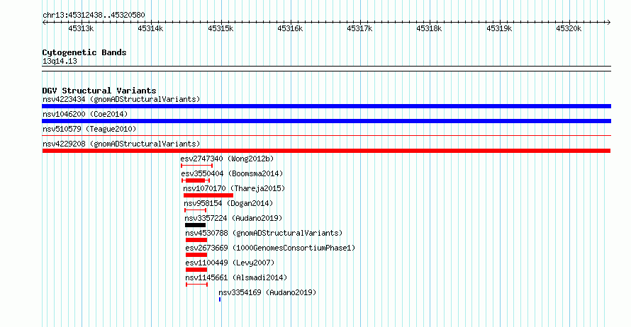Open nsv3354169 (Audano2019) label
The height and width of the screenshot is (327, 631).
coord(267,292)
